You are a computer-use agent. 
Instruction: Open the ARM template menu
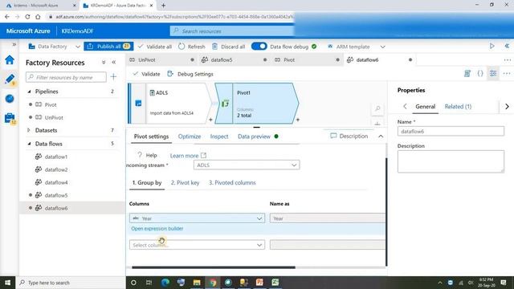coord(356,47)
